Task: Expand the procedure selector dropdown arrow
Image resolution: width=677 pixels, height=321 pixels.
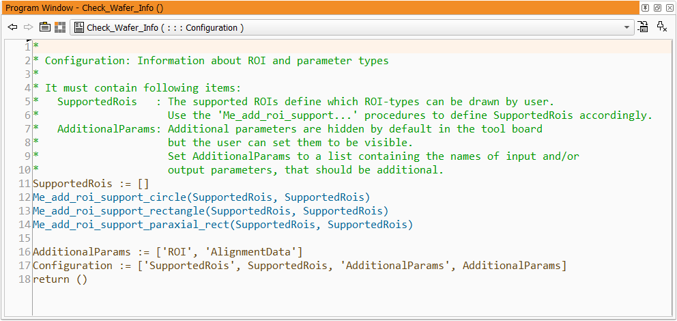Action: pos(627,27)
